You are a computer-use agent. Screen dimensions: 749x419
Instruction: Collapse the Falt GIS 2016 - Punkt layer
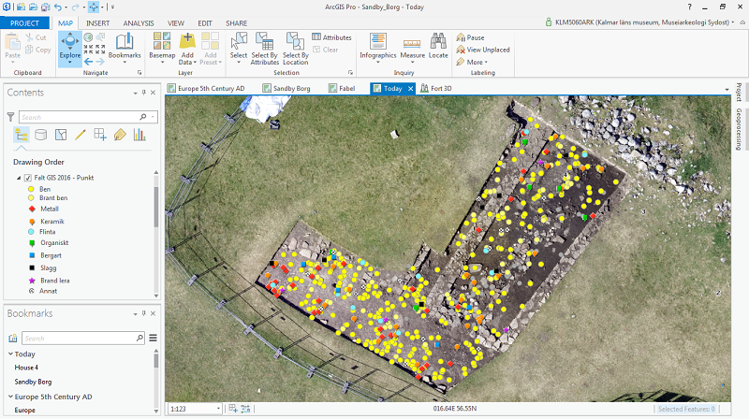19,178
